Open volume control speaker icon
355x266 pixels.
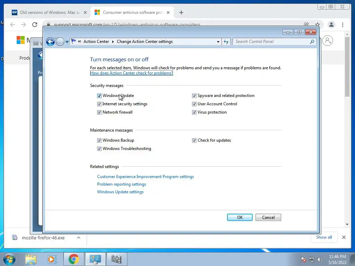320,259
